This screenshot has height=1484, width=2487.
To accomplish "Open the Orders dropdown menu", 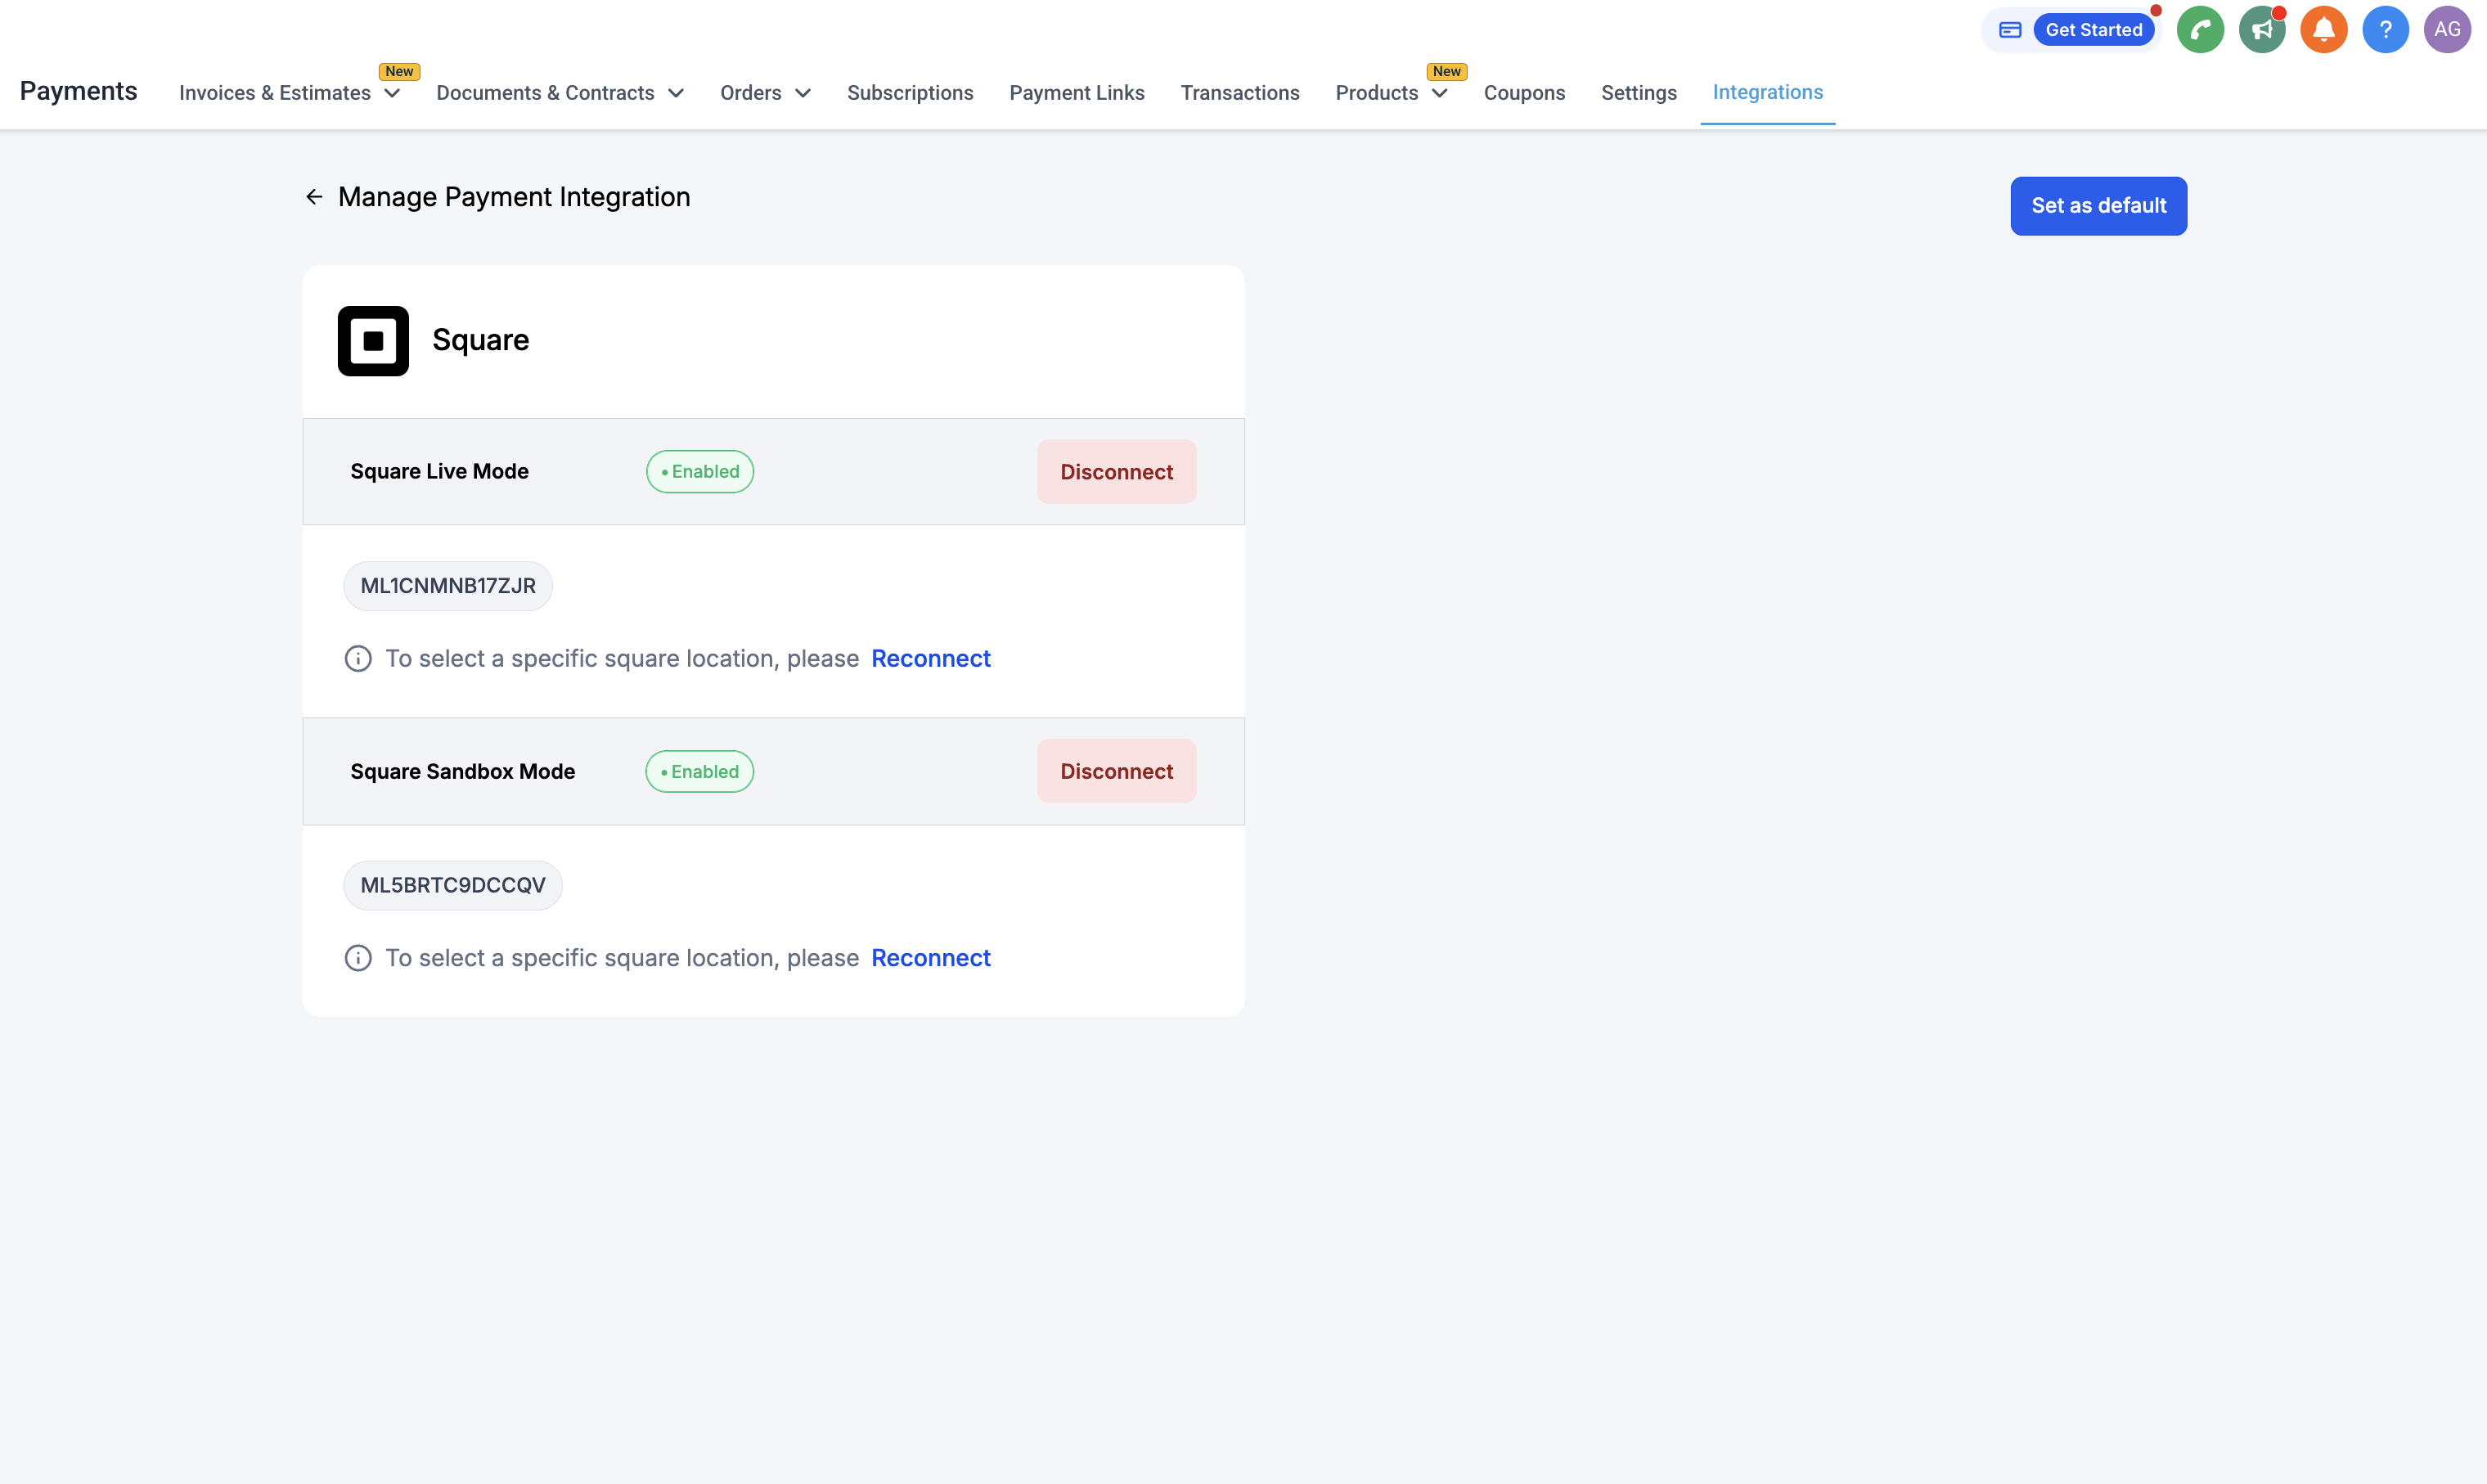I will (x=765, y=93).
